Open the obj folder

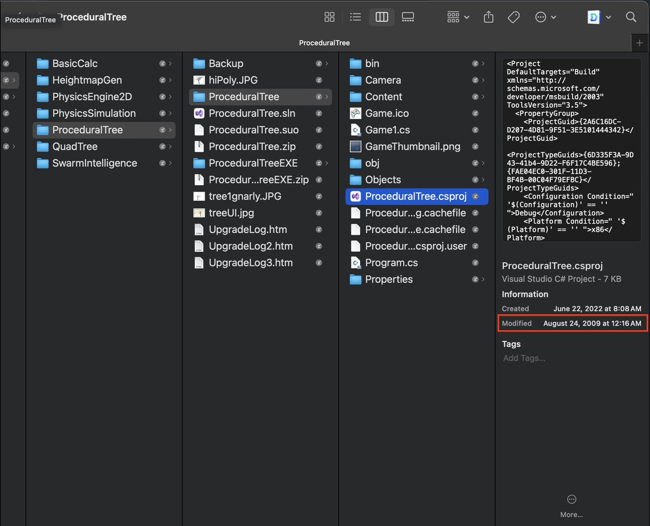(417, 163)
